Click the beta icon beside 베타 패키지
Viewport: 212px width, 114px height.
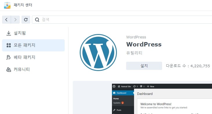8,57
